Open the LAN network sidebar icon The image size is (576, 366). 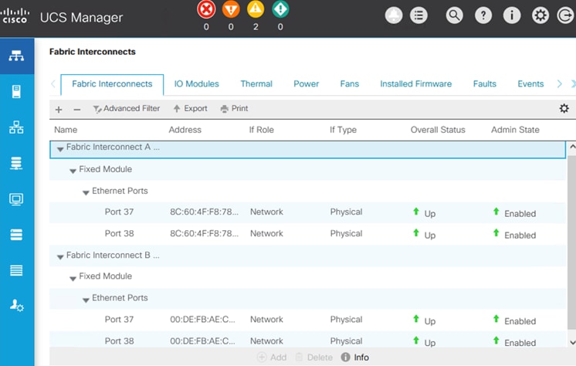(x=16, y=127)
